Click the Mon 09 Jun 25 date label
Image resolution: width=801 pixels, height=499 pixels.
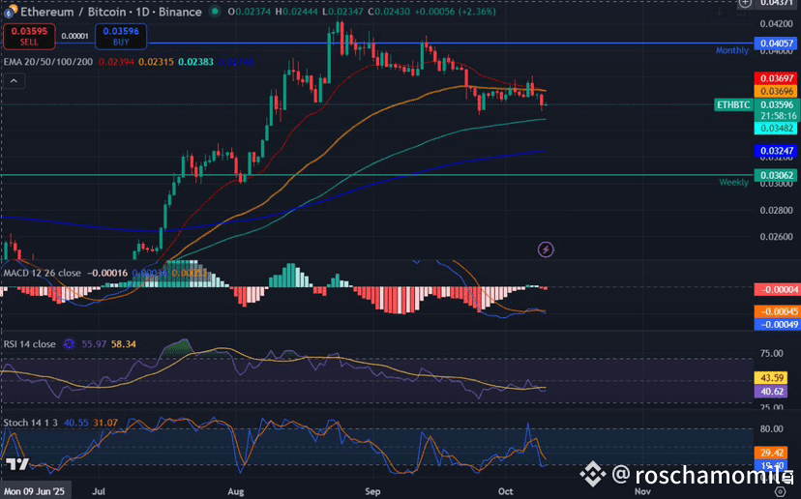(x=34, y=491)
